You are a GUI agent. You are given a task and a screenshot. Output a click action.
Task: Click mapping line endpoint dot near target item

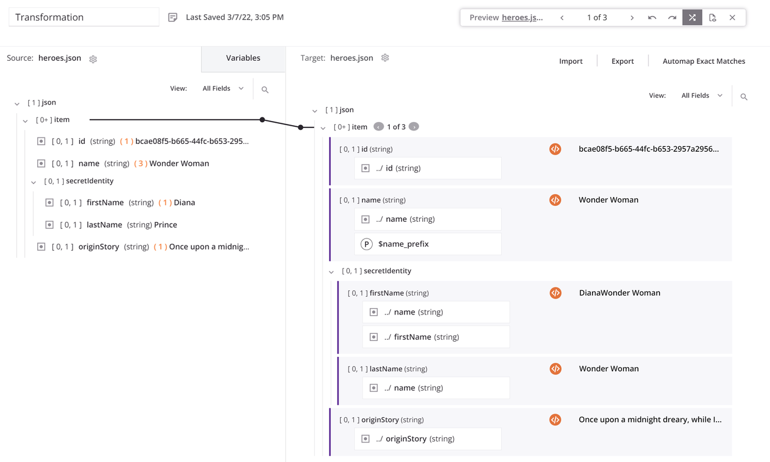pos(301,127)
